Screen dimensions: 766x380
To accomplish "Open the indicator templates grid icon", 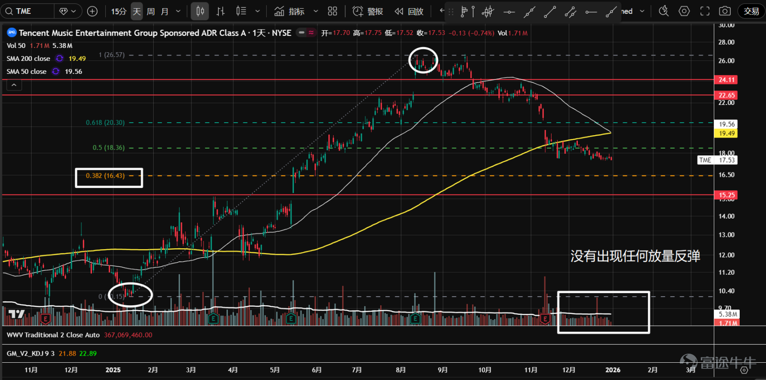I will [332, 11].
